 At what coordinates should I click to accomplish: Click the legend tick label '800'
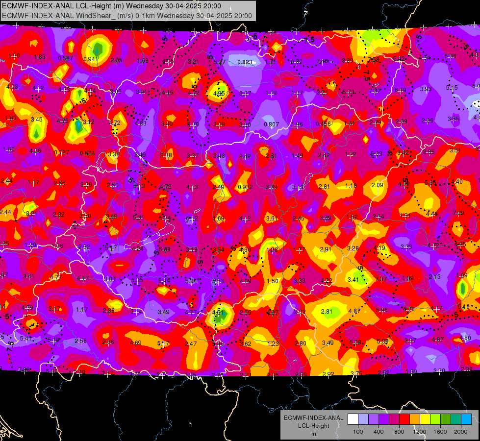399,432
